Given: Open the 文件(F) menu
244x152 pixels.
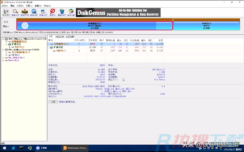Looking at the screenshot, I should point(5,6).
